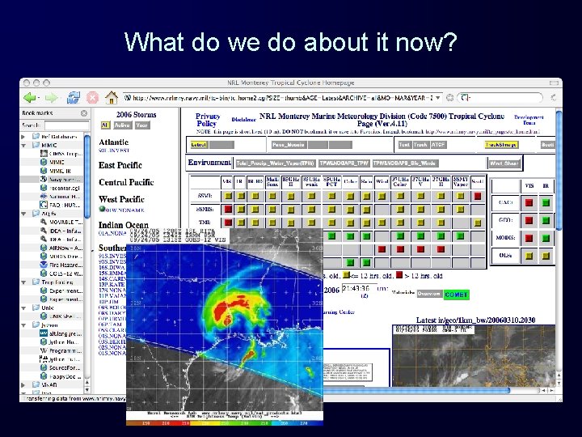
Task: Toggle the Track&Image button
Action: 501,145
